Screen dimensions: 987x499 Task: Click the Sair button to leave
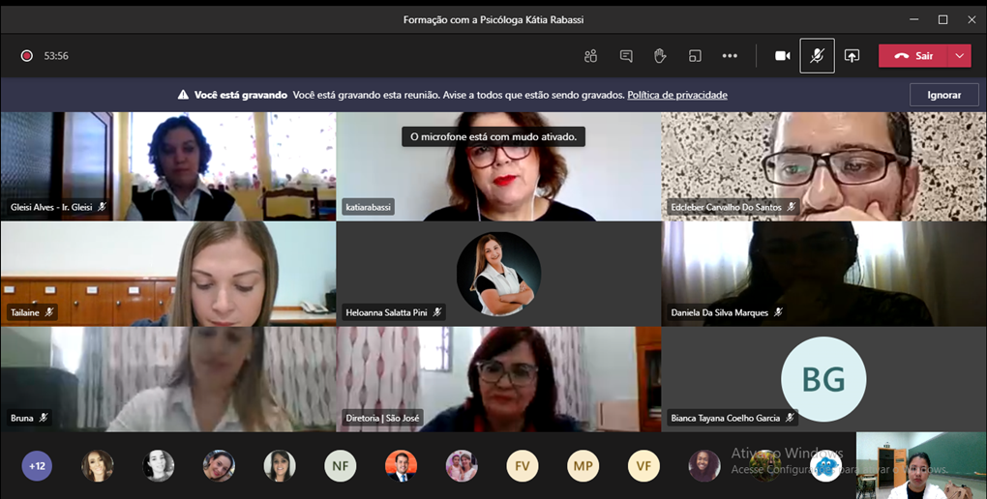coord(912,56)
